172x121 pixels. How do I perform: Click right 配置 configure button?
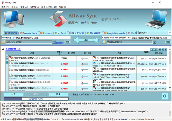(x=168, y=42)
